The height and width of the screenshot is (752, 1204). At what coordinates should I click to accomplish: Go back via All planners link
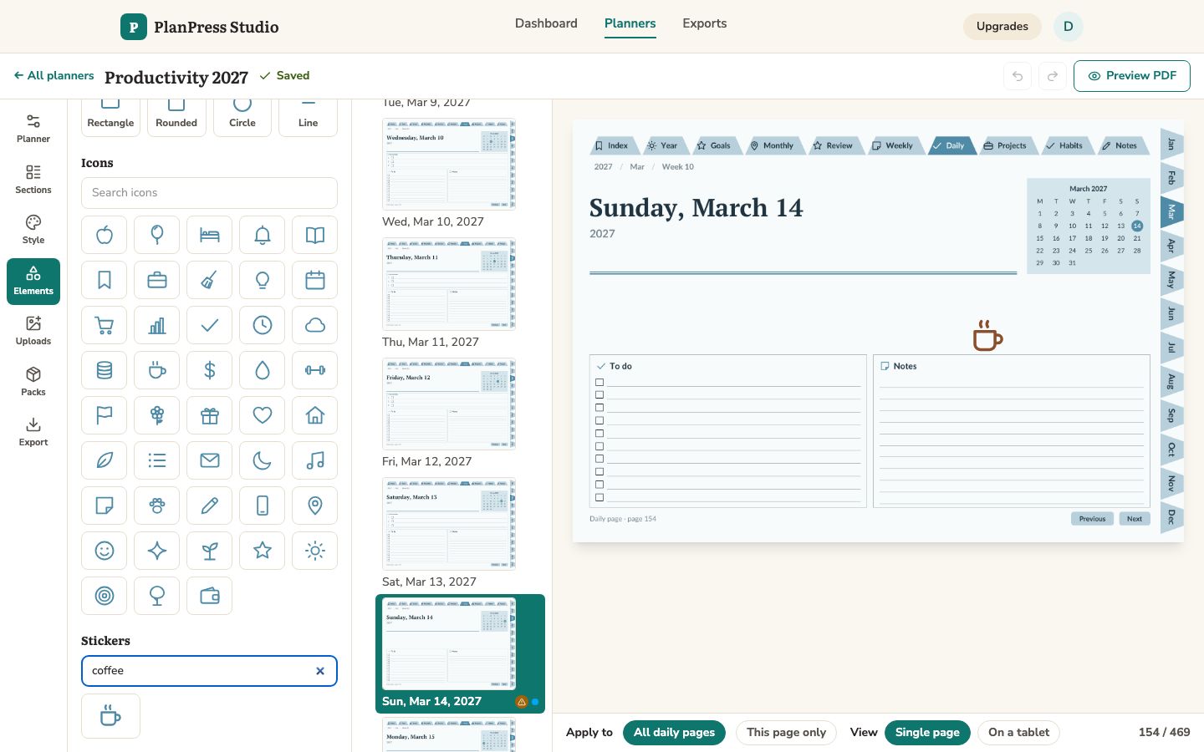click(54, 76)
